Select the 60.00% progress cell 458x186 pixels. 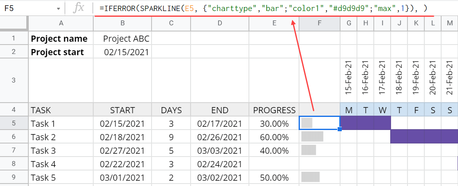coord(274,137)
